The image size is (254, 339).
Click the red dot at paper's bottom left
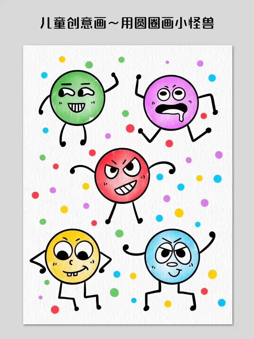pyautogui.click(x=55, y=309)
